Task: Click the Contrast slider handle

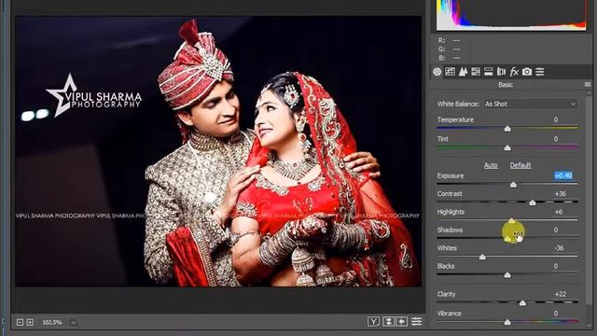Action: point(533,203)
